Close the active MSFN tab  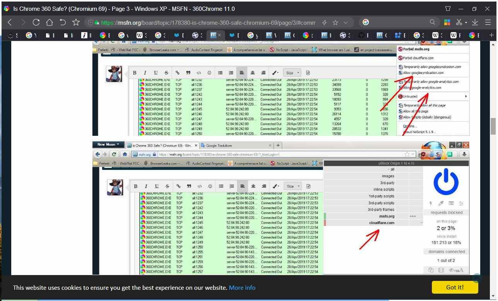(219, 35)
